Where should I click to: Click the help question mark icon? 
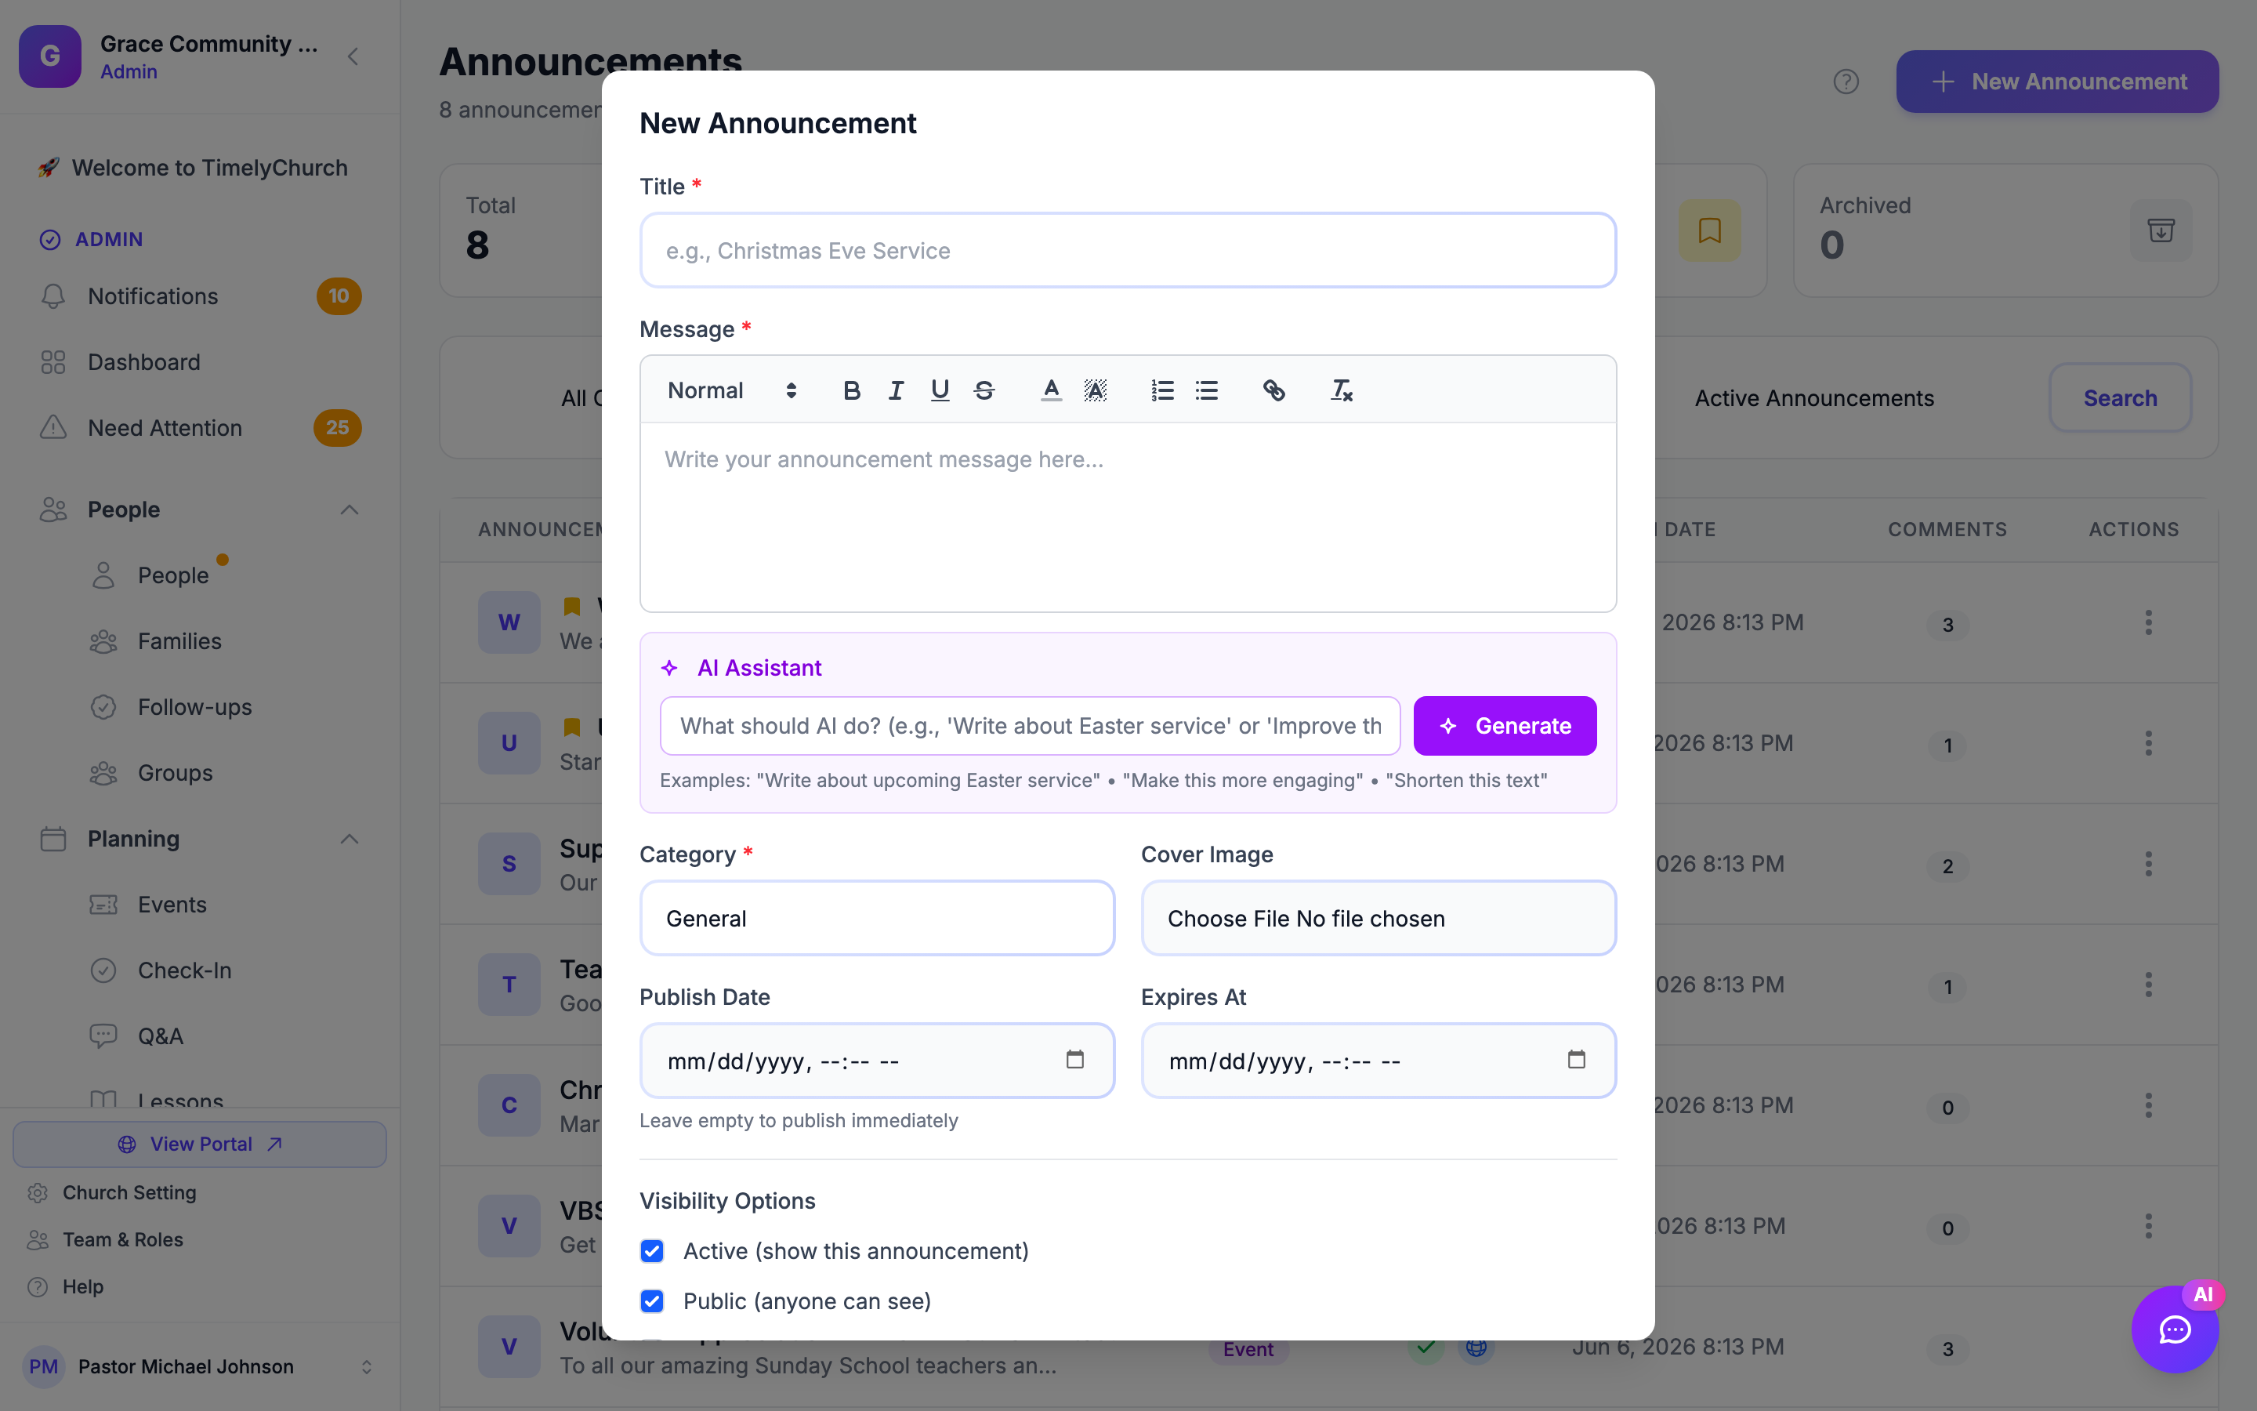pyautogui.click(x=1846, y=82)
